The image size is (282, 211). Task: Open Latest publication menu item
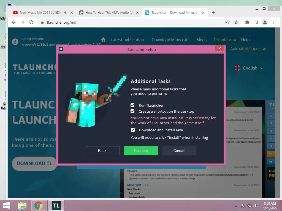coord(127,40)
